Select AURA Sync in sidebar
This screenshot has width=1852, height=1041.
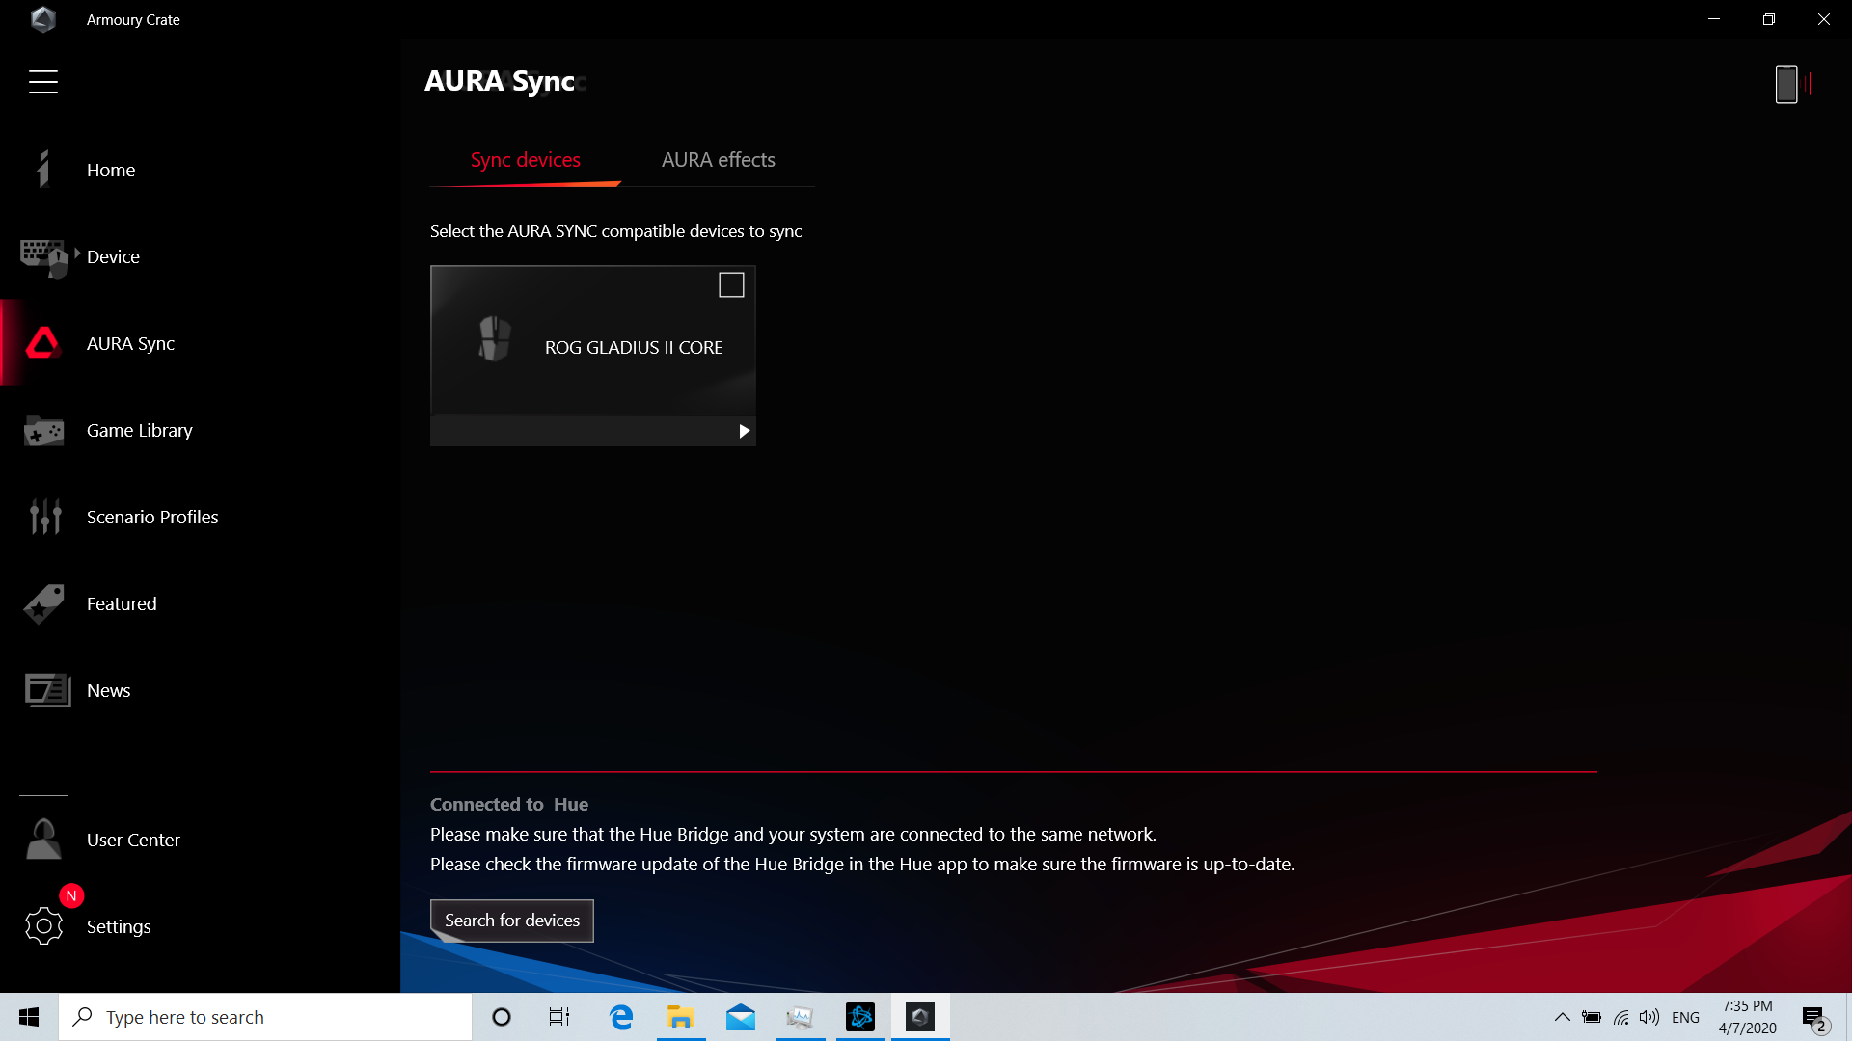130,343
